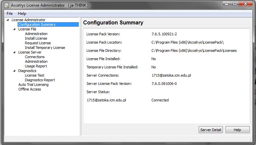Collapse the Diagnostics tree section

pos(14,71)
